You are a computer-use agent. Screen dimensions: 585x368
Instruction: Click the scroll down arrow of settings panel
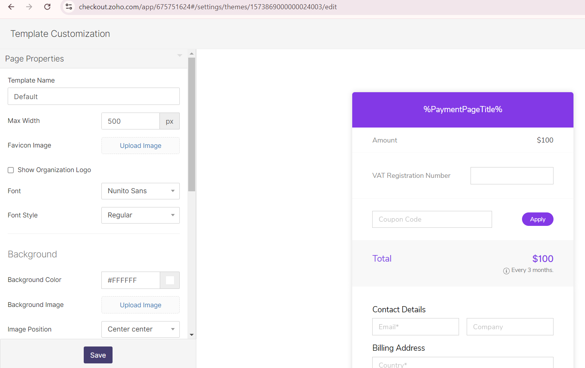coord(192,335)
